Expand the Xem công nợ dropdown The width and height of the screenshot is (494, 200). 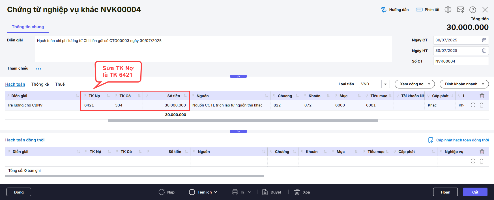429,84
